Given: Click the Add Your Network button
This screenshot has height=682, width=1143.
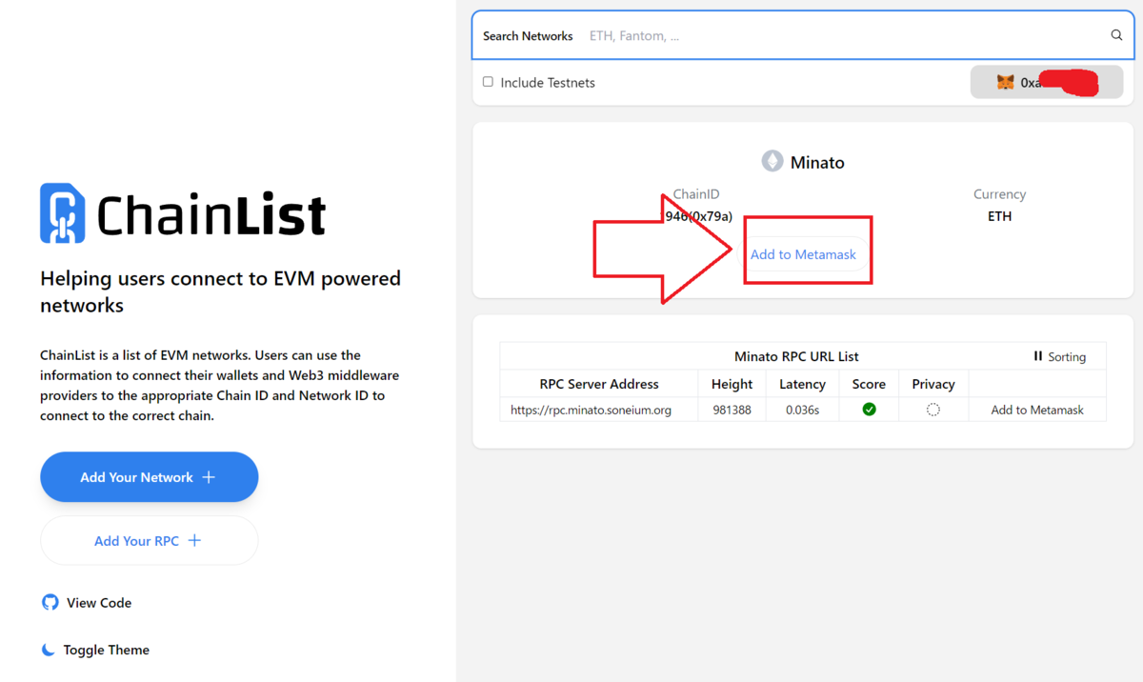Looking at the screenshot, I should click(150, 476).
